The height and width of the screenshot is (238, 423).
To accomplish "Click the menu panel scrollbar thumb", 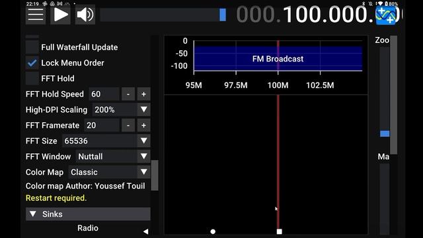I will [x=155, y=175].
